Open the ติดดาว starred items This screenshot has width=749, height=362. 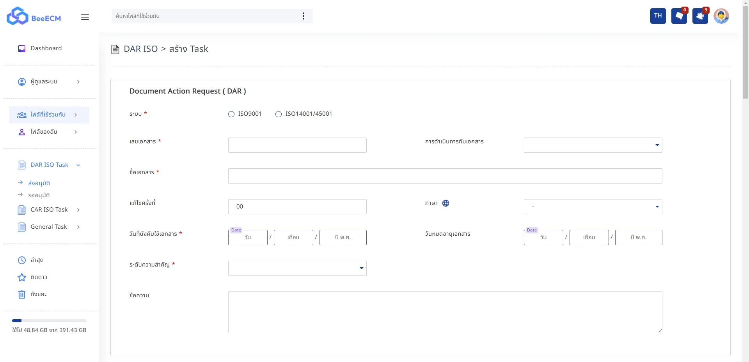click(22, 277)
